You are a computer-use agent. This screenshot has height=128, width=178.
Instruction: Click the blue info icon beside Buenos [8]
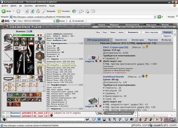pyautogui.click(x=31, y=31)
